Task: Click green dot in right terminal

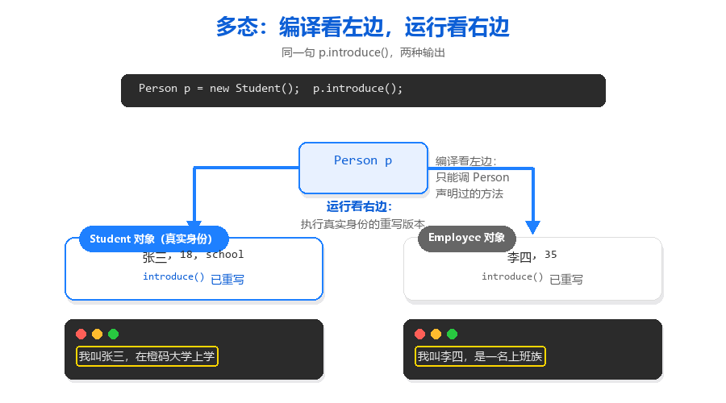Action: coord(453,334)
